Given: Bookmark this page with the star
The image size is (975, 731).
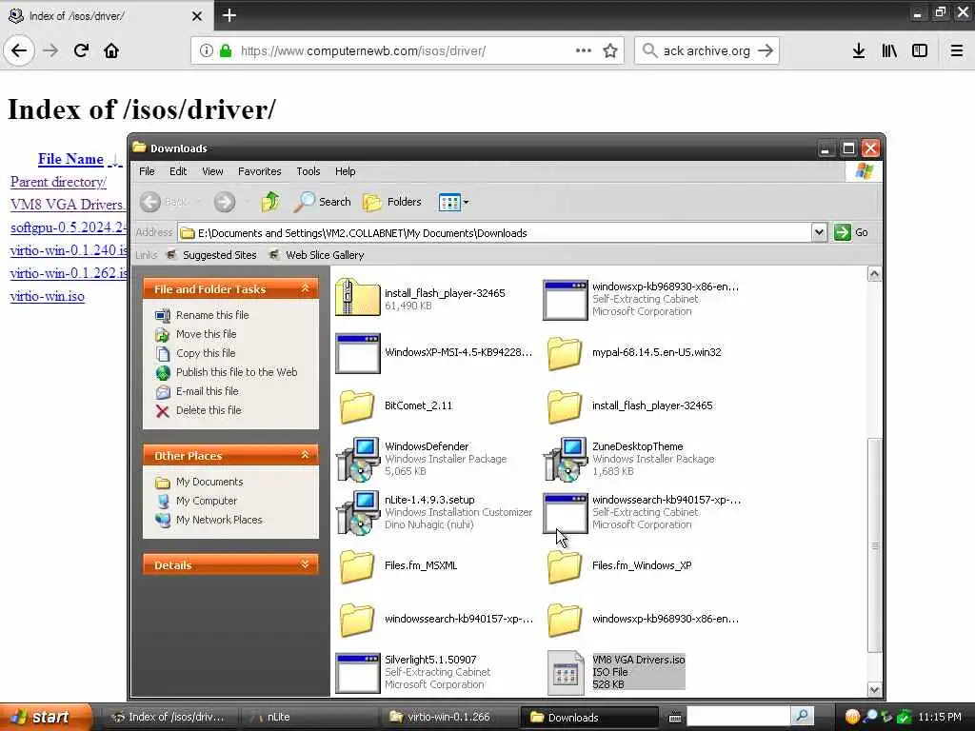Looking at the screenshot, I should click(x=610, y=51).
